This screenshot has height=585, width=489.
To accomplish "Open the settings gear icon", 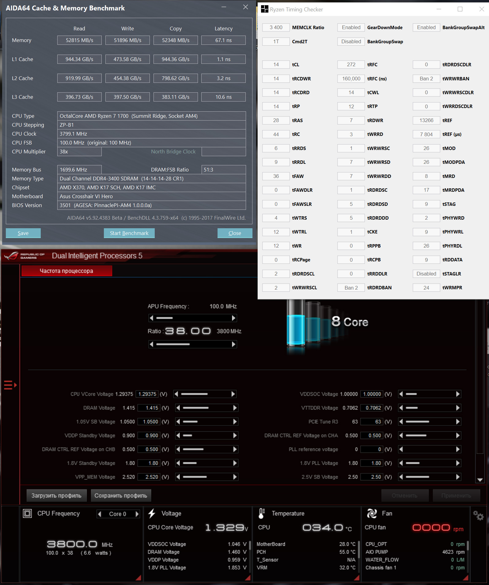I will pyautogui.click(x=478, y=515).
